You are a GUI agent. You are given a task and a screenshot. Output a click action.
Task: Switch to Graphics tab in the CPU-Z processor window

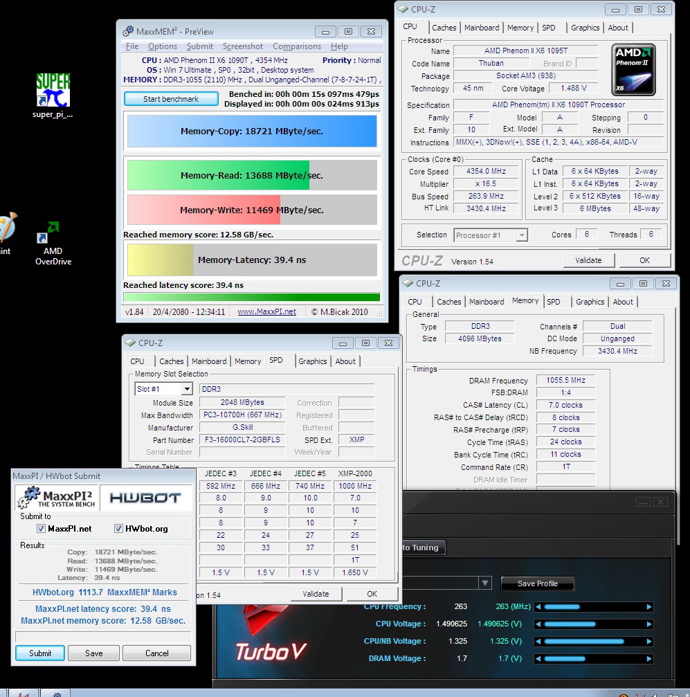point(585,28)
